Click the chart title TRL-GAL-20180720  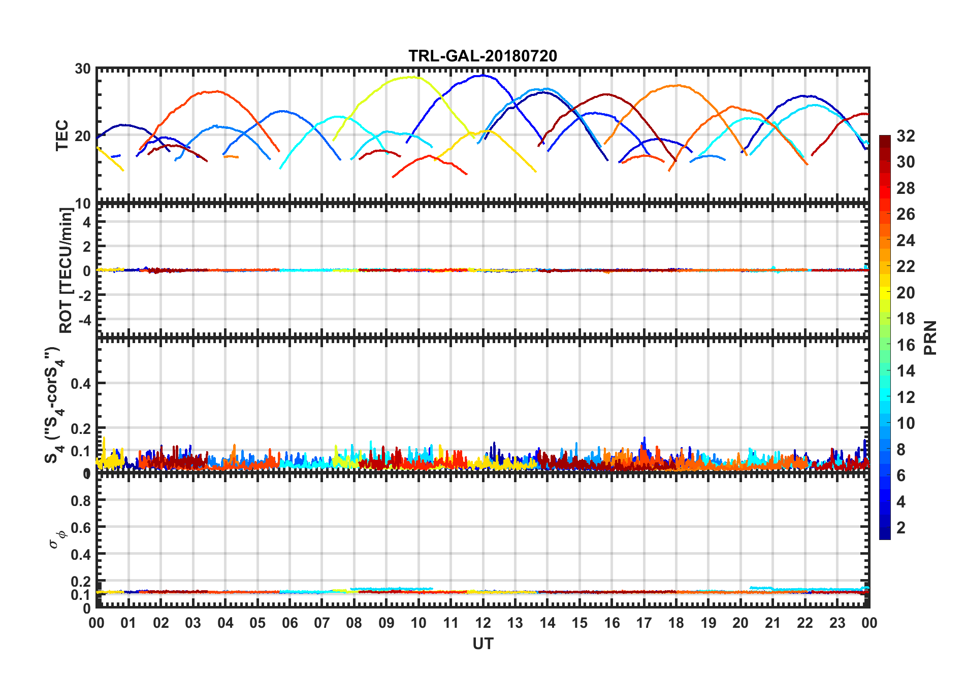click(x=482, y=55)
